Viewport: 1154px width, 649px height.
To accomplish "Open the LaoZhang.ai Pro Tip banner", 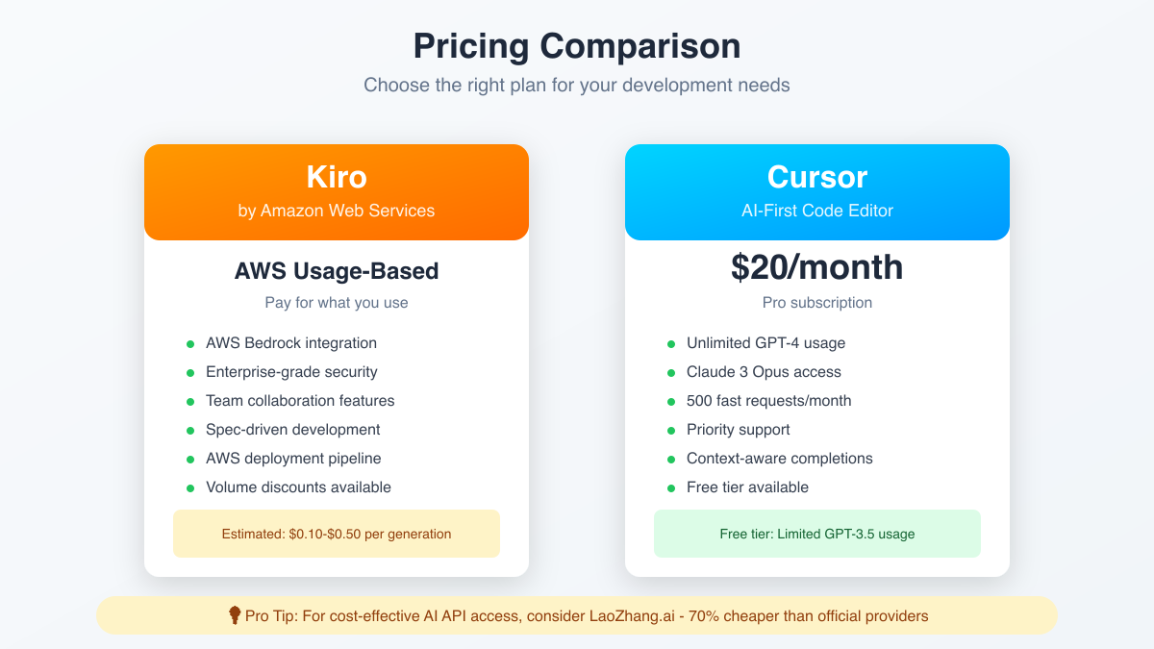I will (577, 615).
